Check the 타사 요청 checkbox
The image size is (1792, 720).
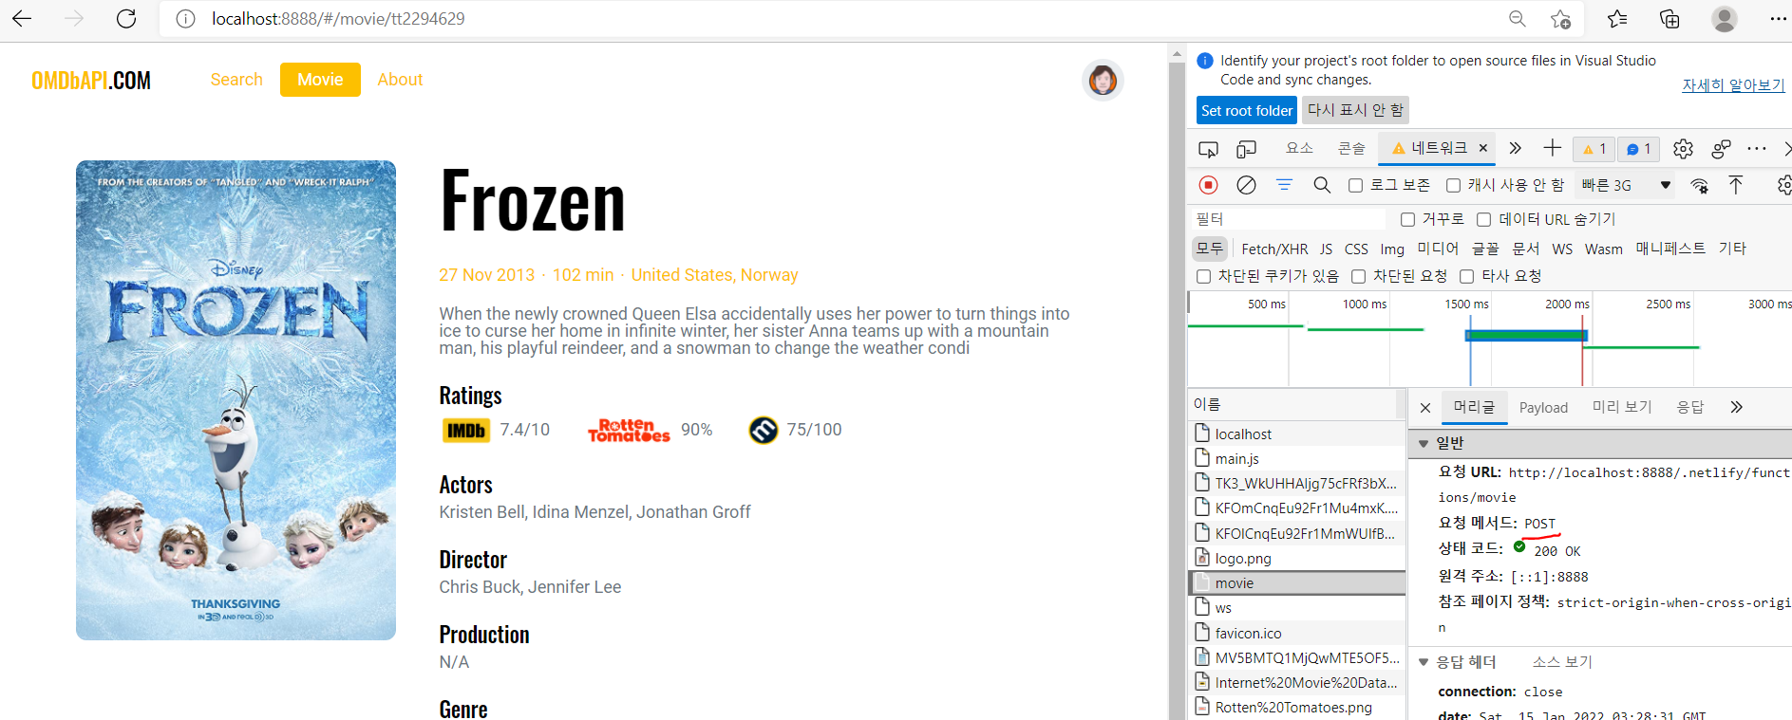point(1466,276)
